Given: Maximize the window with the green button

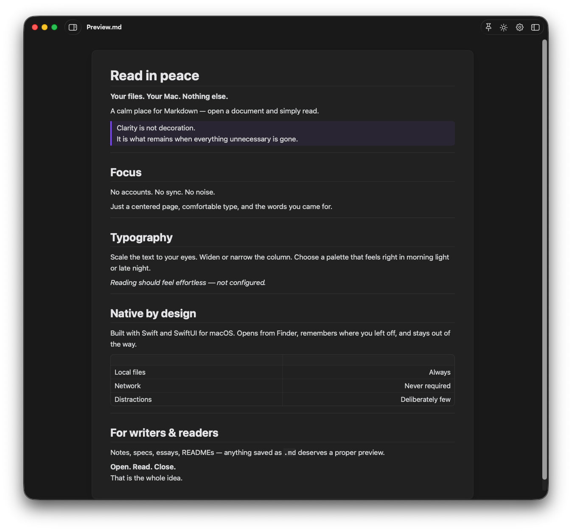Looking at the screenshot, I should tap(54, 27).
